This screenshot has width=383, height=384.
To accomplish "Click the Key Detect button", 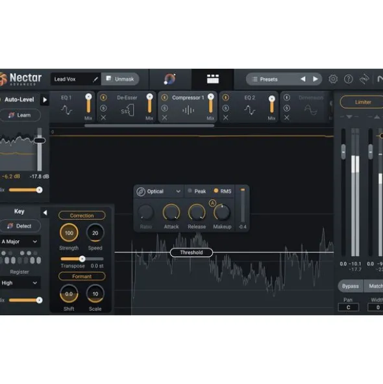I will (x=20, y=226).
